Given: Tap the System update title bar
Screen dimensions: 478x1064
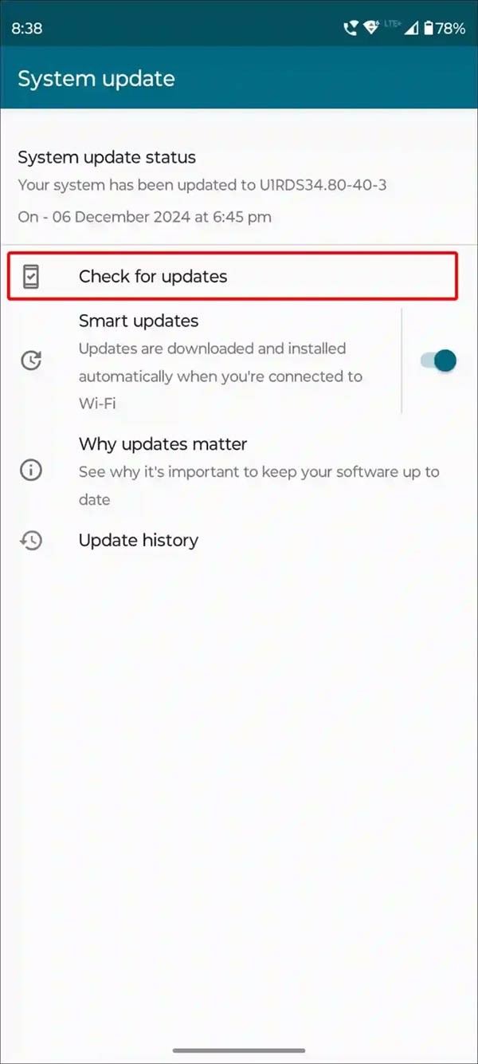Looking at the screenshot, I should point(239,79).
